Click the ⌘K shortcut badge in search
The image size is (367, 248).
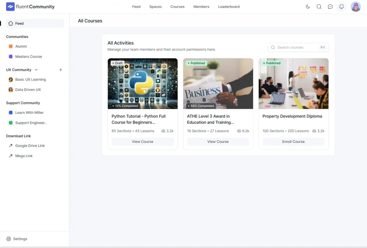(x=323, y=47)
